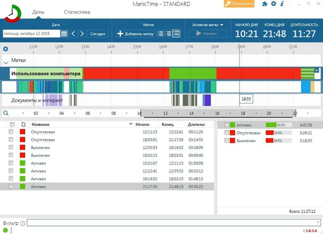The height and width of the screenshot is (234, 323).
Task: Click the duration 03:14:55 cell
Action: point(196,139)
